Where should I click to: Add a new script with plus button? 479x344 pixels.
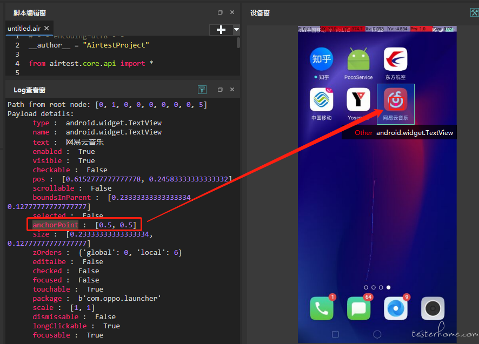click(x=221, y=30)
